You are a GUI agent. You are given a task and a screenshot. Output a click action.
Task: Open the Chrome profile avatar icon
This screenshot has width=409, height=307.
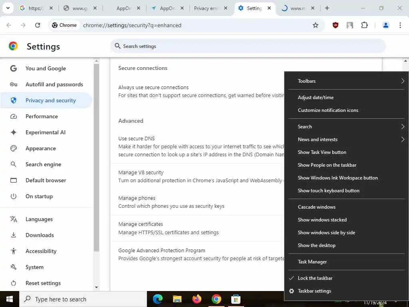386,25
